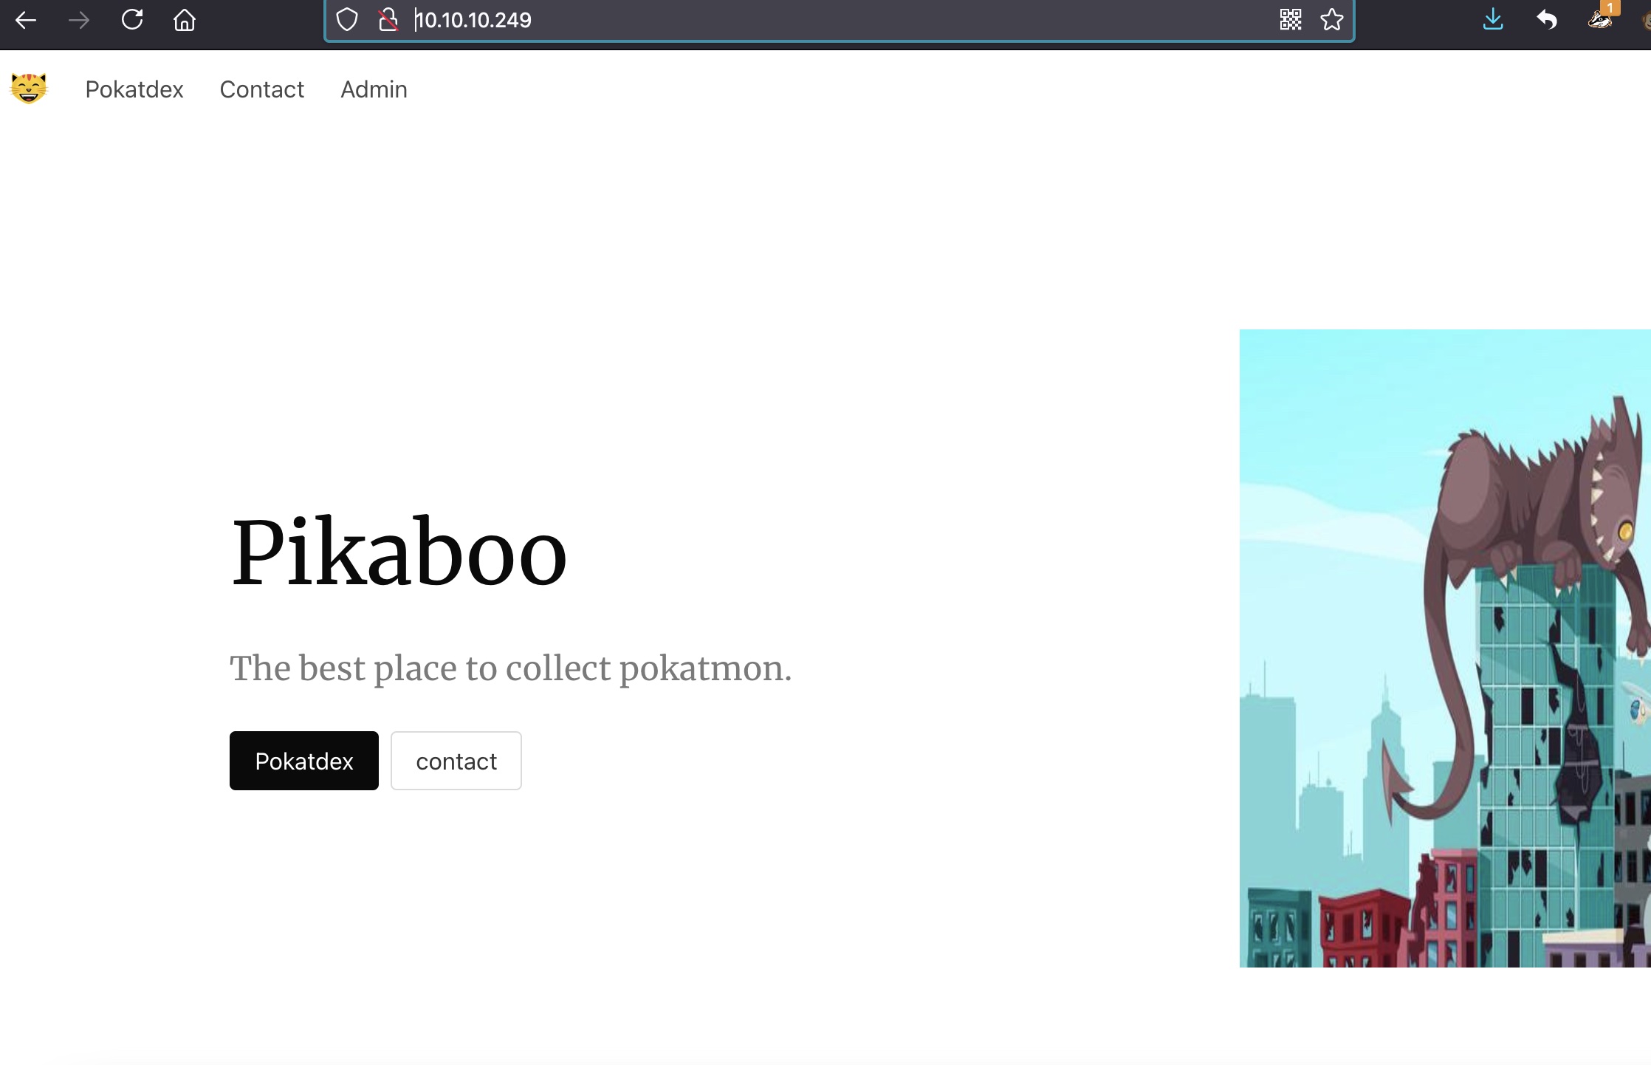Open Contact in the navigation bar

pyautogui.click(x=261, y=89)
